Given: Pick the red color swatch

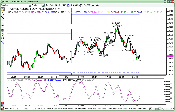Looking at the screenshot, I should click(2, 103).
